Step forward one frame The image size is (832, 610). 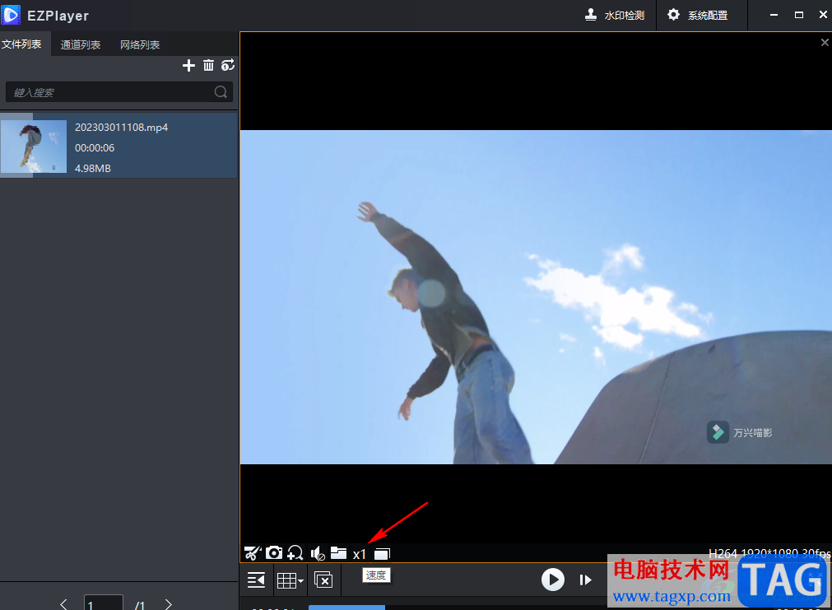585,580
